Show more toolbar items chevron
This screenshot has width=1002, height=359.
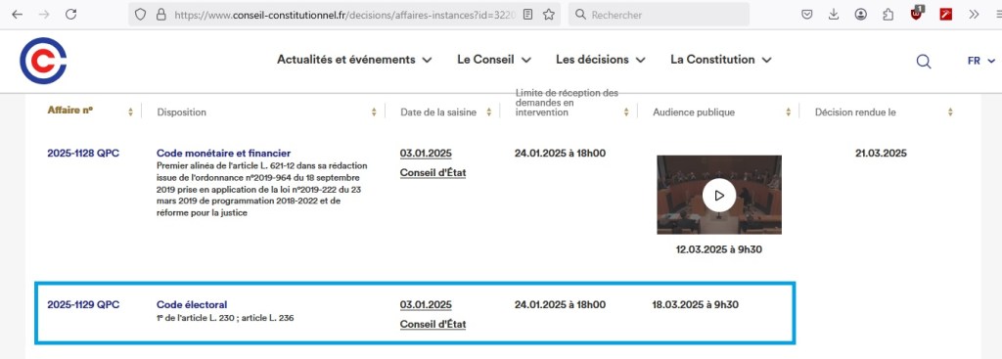[x=974, y=14]
